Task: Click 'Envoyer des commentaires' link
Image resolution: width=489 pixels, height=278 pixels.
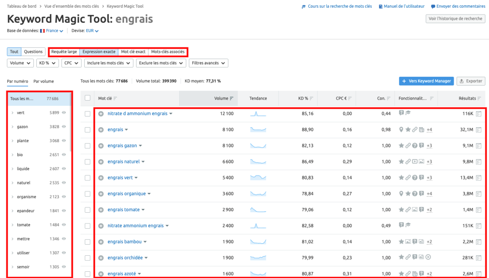Action: (x=458, y=6)
